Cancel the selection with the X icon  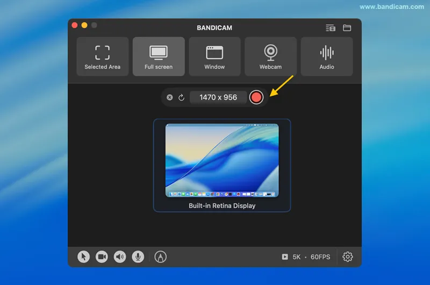pos(170,97)
